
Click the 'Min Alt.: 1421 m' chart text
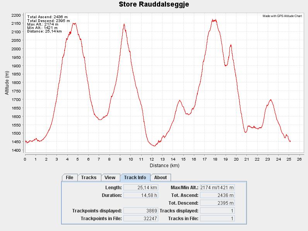click(42, 28)
